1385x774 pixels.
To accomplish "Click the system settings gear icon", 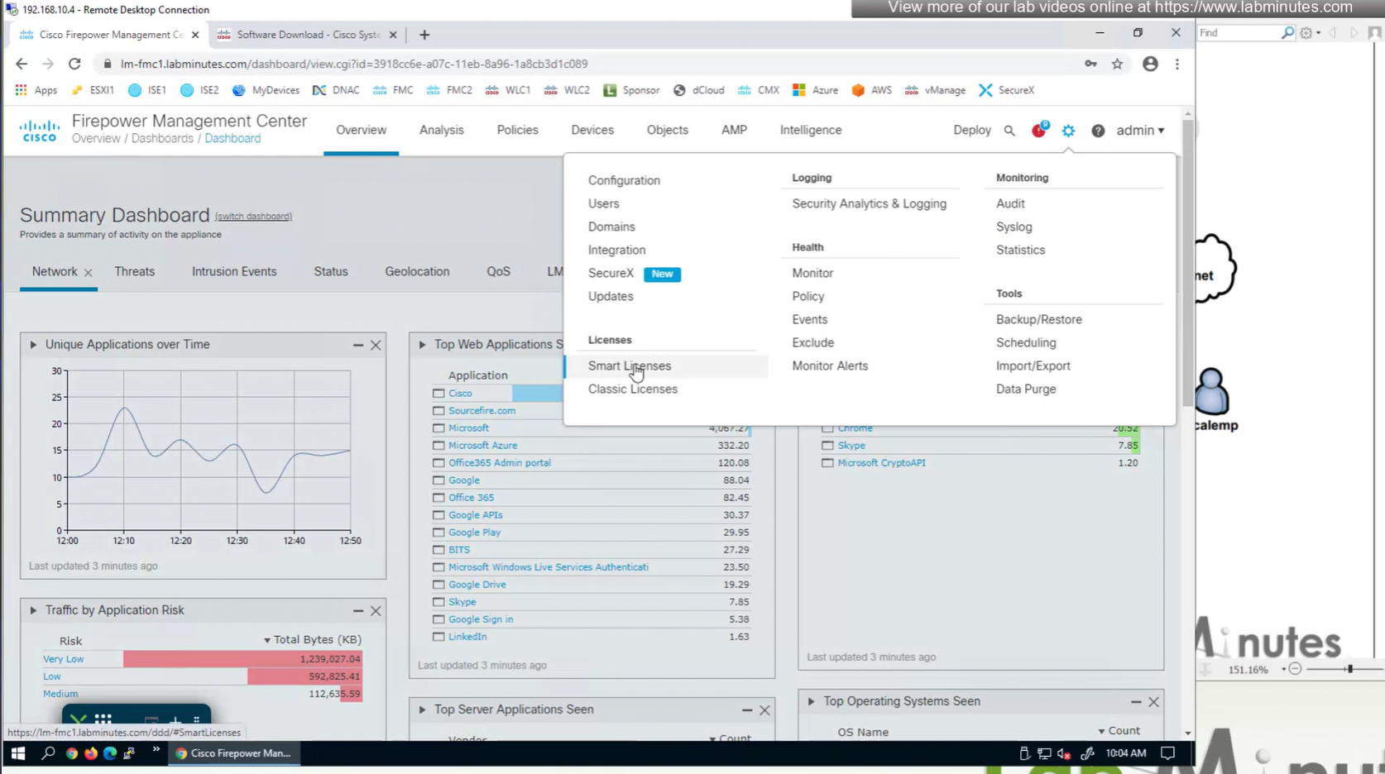I will [x=1068, y=131].
